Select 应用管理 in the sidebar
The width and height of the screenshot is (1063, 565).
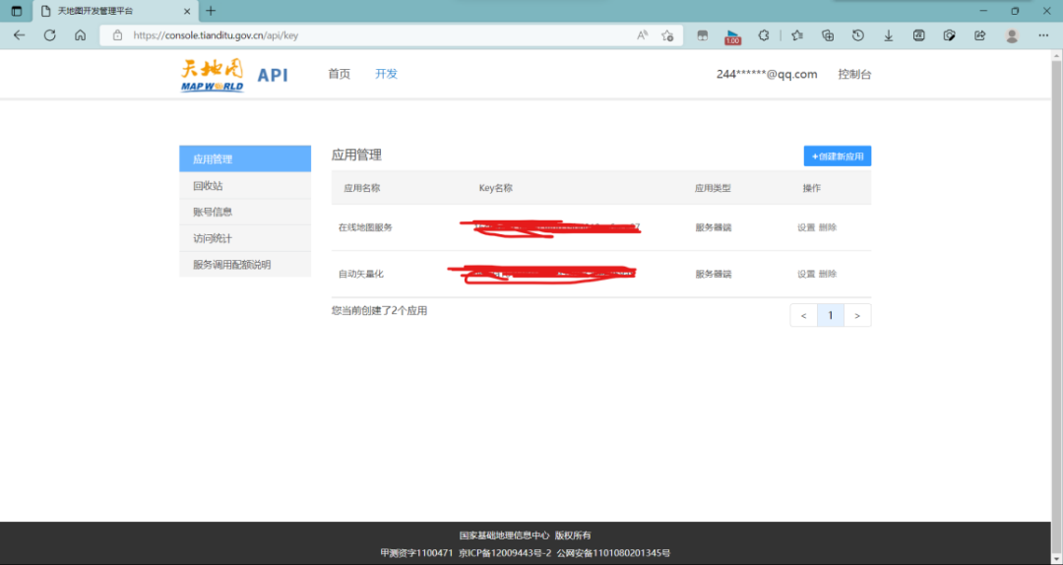coord(245,158)
